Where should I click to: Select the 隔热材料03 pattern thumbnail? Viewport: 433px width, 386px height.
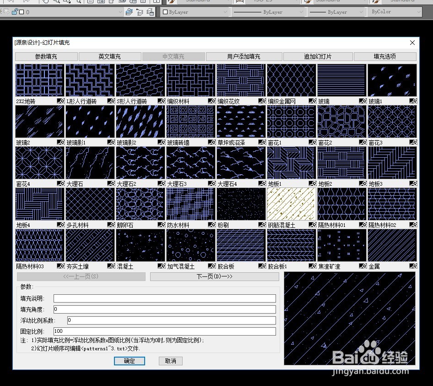(x=40, y=245)
